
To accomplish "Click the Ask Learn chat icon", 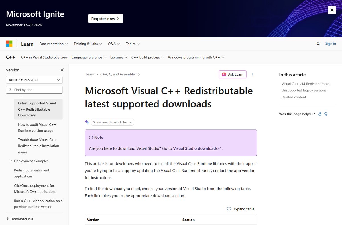I will click(x=224, y=74).
